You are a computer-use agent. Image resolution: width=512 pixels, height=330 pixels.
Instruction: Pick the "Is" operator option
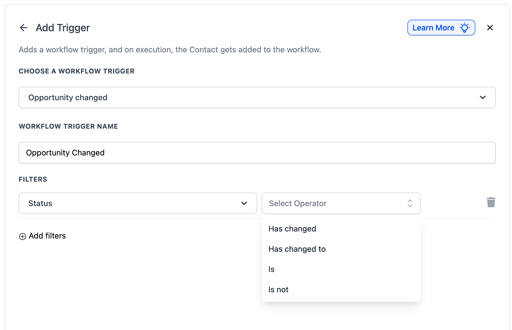pos(272,269)
